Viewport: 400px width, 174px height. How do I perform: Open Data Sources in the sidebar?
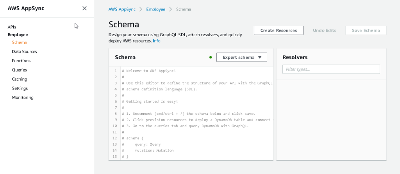[x=24, y=51]
